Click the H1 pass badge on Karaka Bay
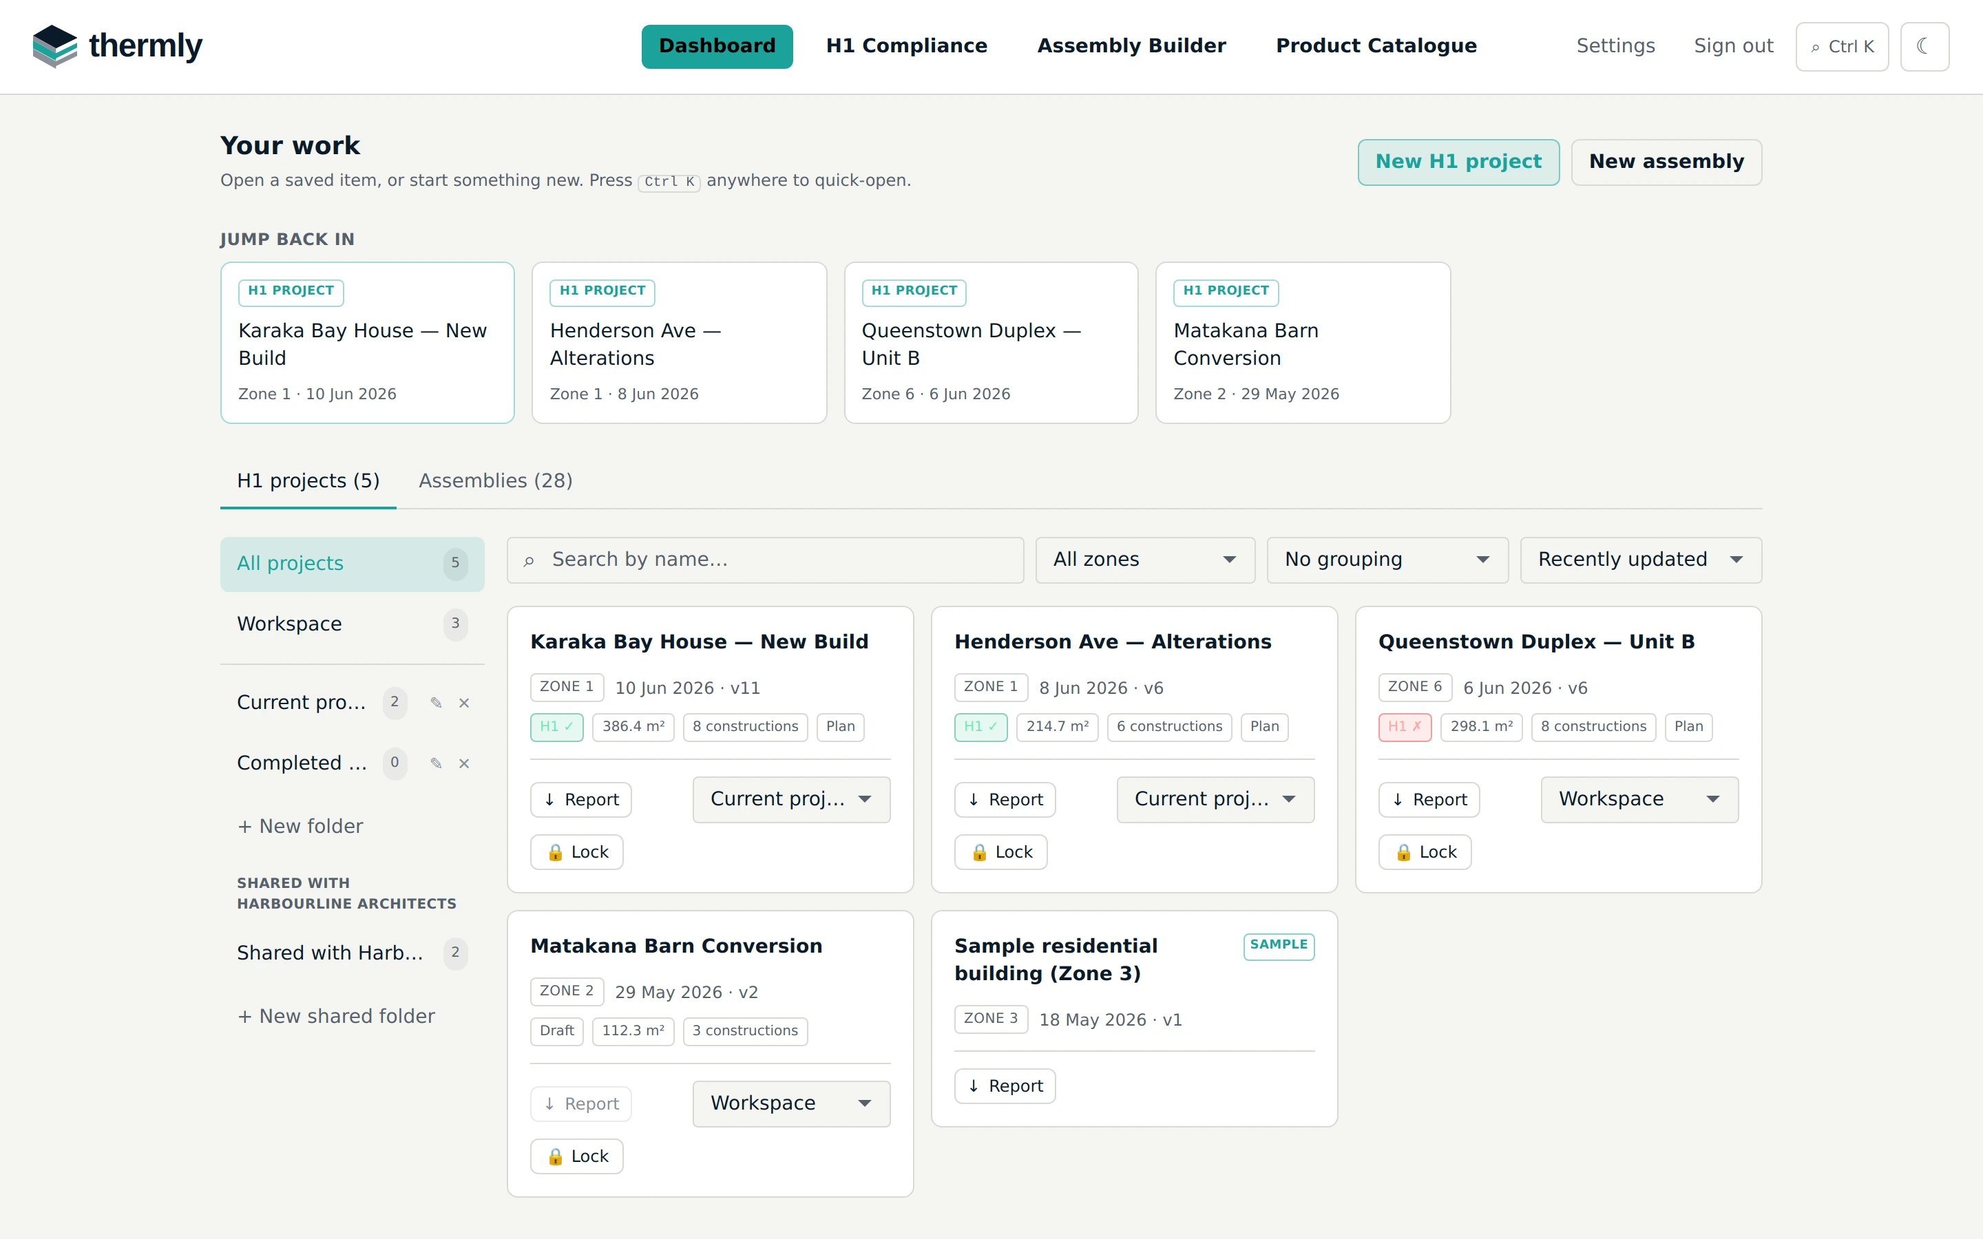The image size is (1983, 1239). (556, 727)
